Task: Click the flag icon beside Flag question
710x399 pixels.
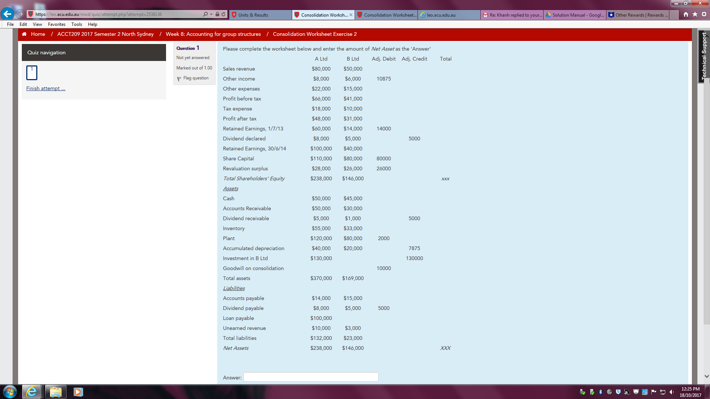Action: pos(179,79)
